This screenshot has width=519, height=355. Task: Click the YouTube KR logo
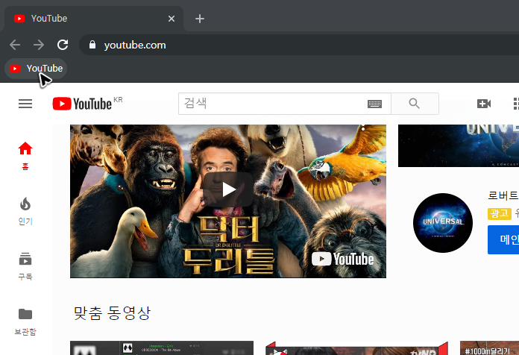[x=87, y=104]
